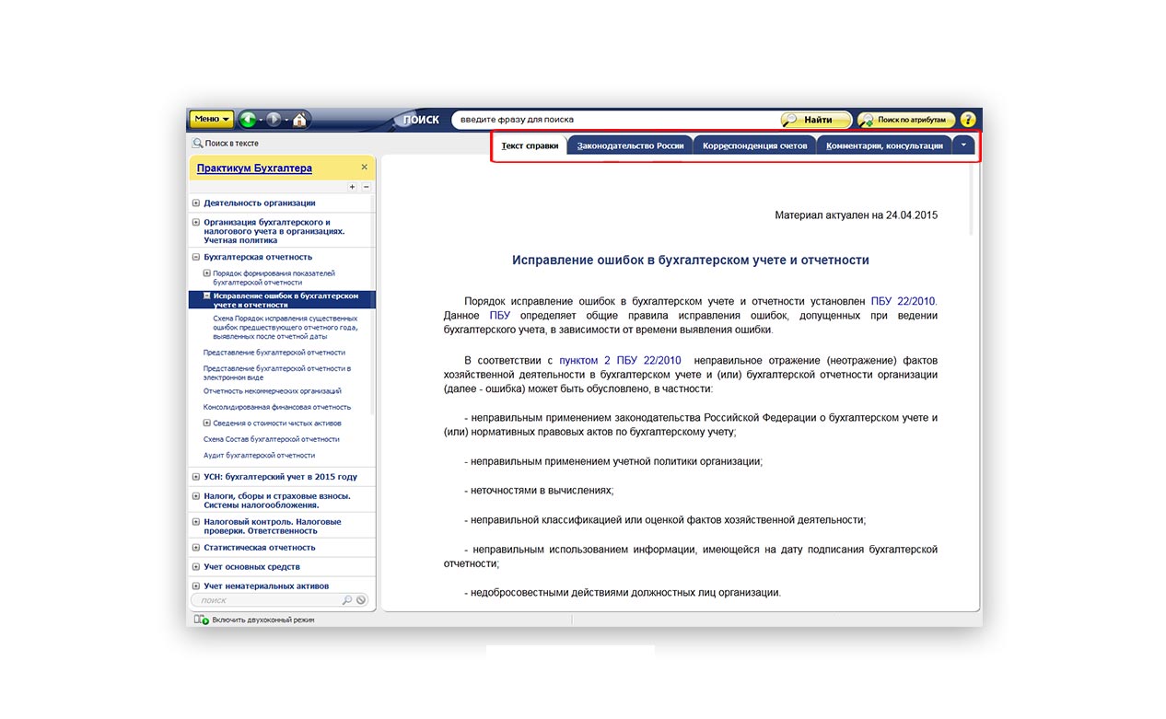Click magnifier in the sidebar search box

point(346,600)
